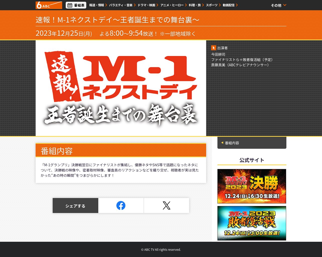Viewport: 322px width, 257px height.
Task: Click the ※一部地域除く note
Action: 178,34
